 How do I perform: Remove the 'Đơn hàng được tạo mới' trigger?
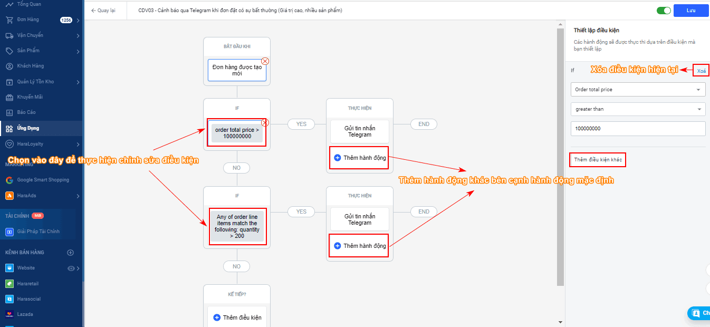click(x=265, y=61)
